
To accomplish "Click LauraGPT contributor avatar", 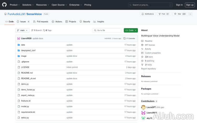I will coord(143,107).
